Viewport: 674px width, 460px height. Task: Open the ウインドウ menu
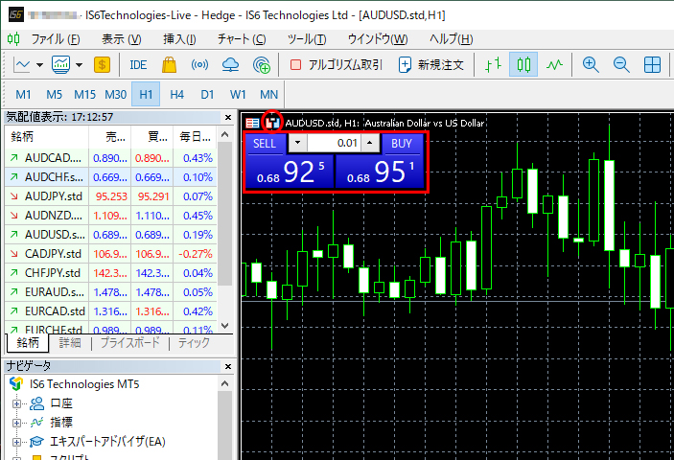[378, 39]
